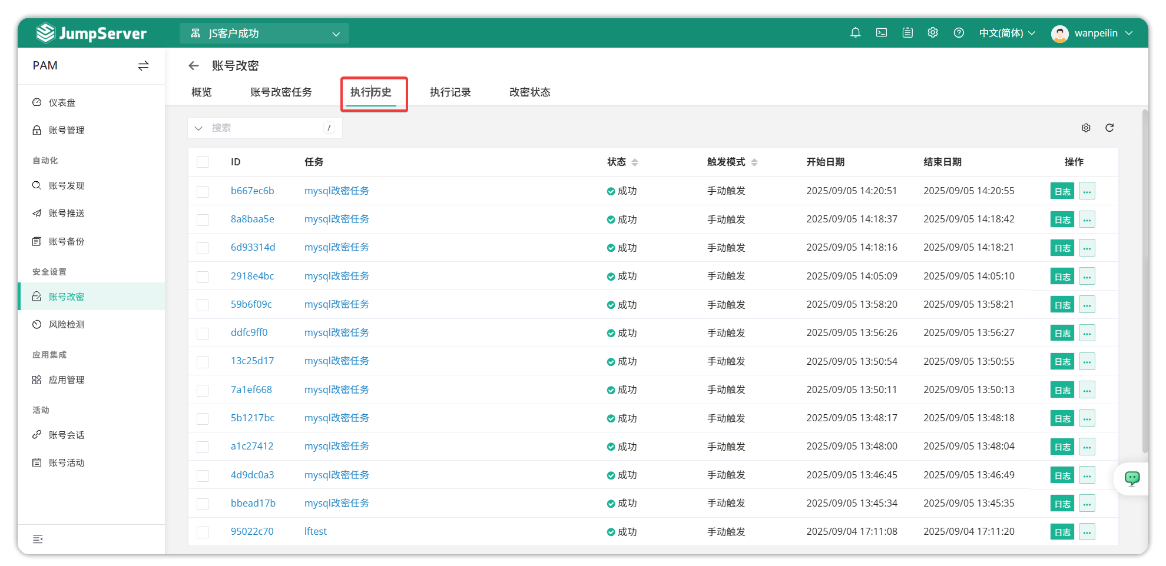This screenshot has width=1166, height=566.
Task: Open the 账号改密任务 tab
Action: (x=281, y=92)
